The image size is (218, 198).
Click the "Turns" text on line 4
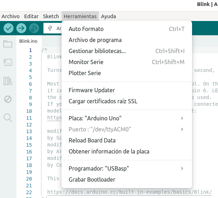[x=54, y=70]
